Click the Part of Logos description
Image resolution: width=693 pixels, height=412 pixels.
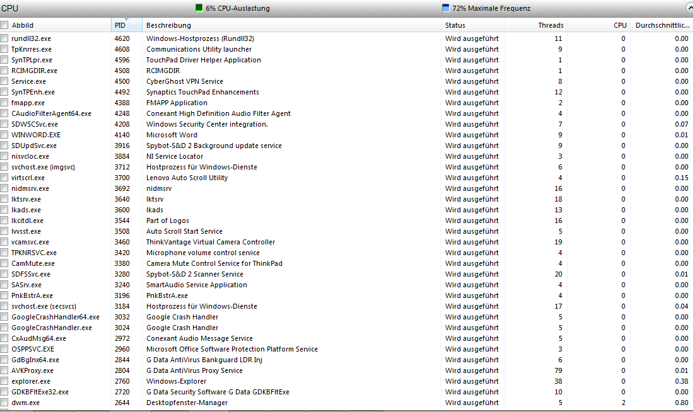(168, 220)
